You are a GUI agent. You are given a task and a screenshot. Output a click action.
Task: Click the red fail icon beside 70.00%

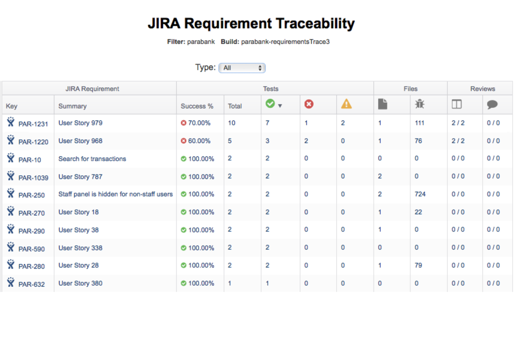click(x=183, y=123)
